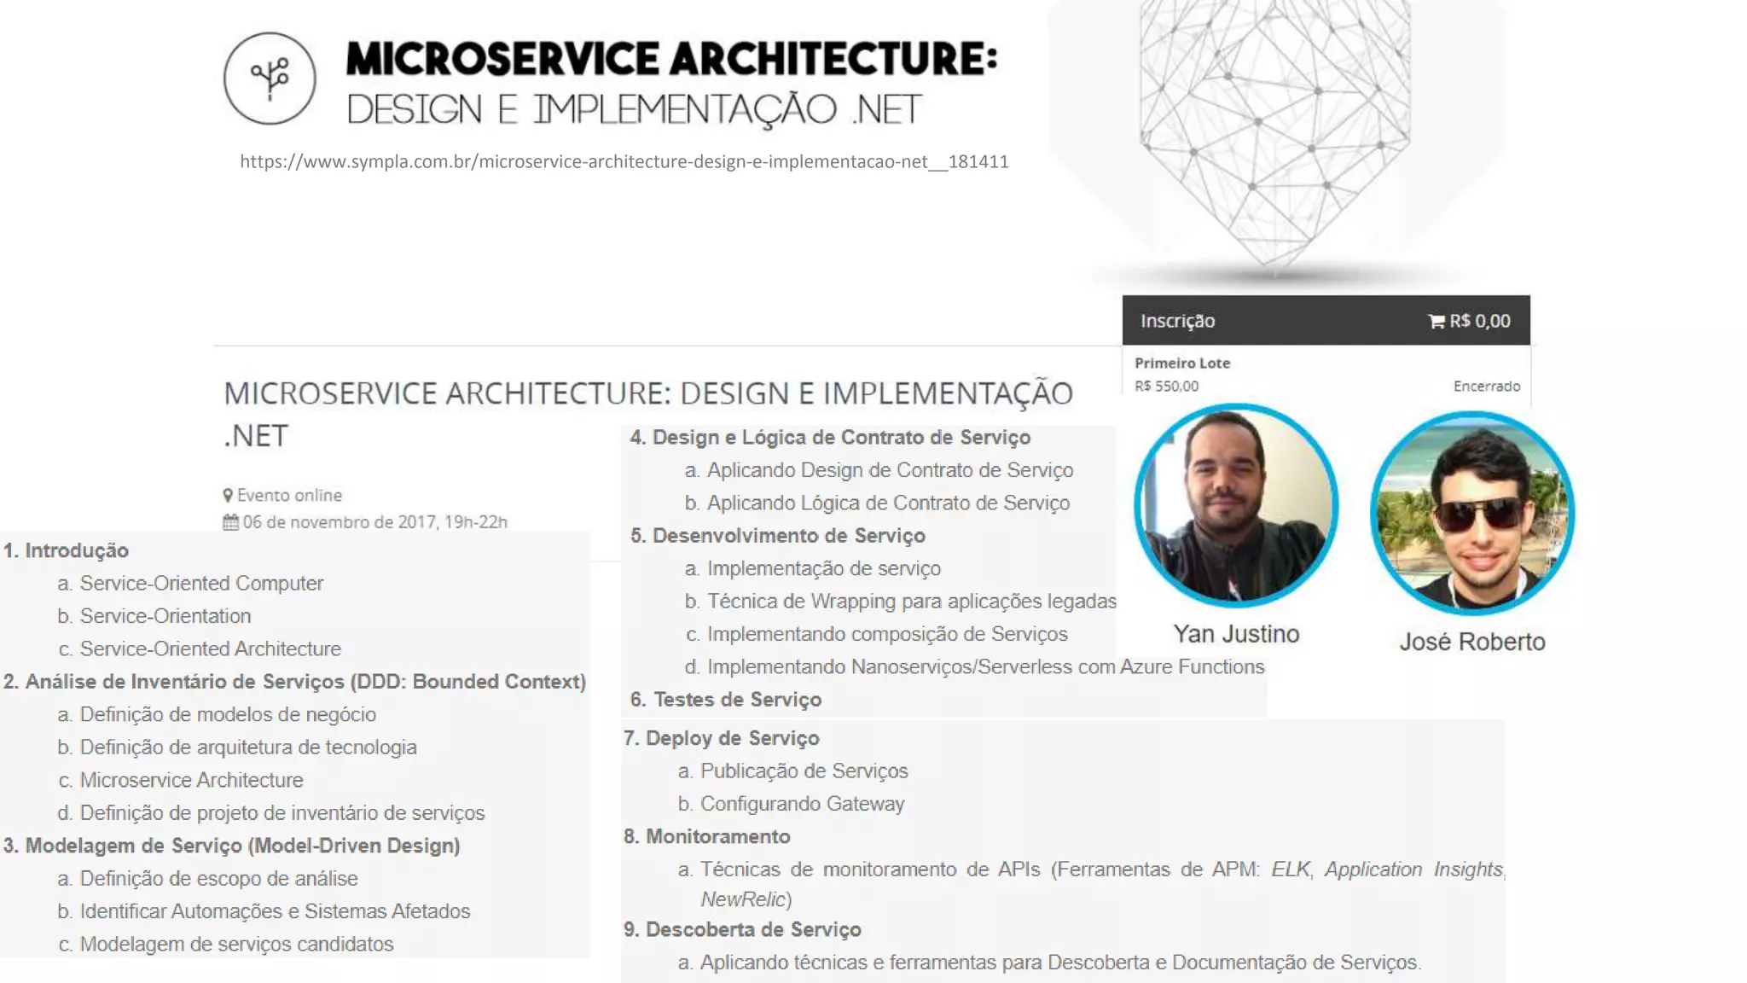Click 'Definição de modelos de negócio'
The height and width of the screenshot is (983, 1747).
click(228, 714)
